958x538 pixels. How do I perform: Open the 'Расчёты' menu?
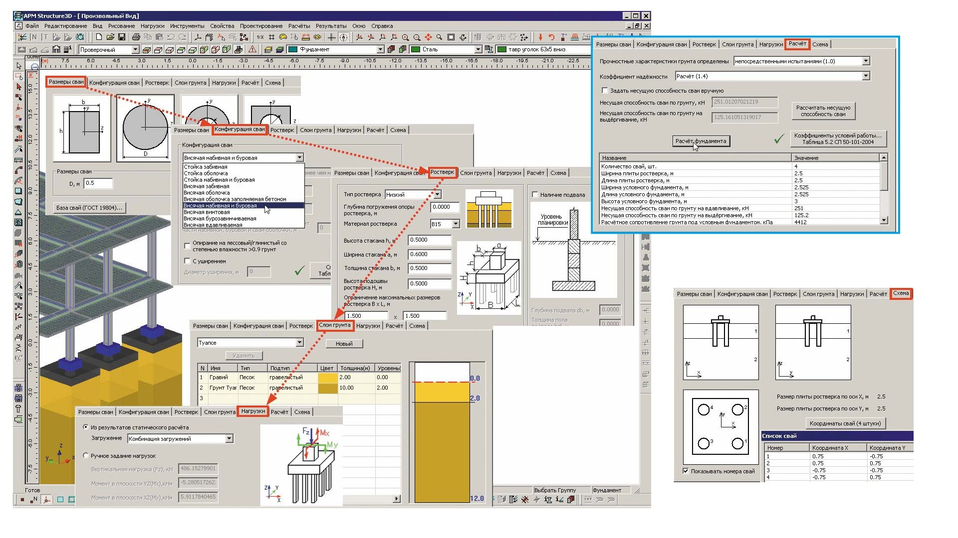click(299, 26)
